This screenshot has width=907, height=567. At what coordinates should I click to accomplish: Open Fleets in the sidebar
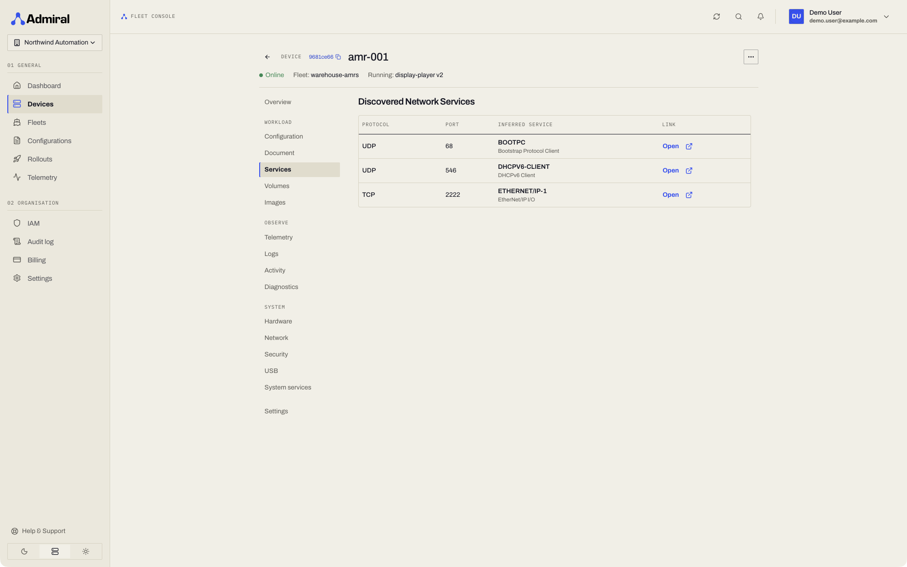55,122
